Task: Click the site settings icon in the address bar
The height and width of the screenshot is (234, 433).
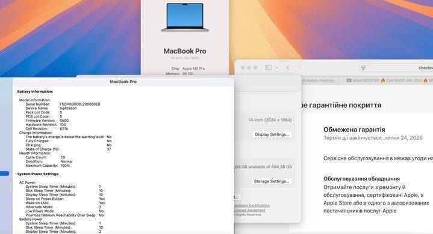Action: [x=363, y=68]
